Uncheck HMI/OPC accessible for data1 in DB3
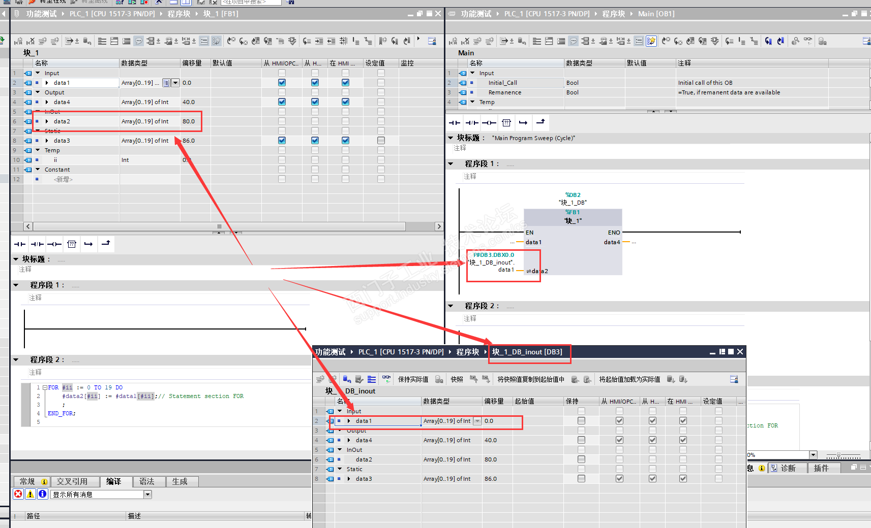 pos(619,421)
